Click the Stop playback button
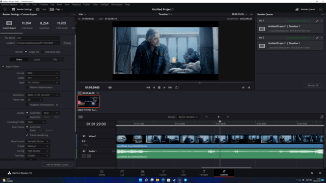 tap(159, 87)
